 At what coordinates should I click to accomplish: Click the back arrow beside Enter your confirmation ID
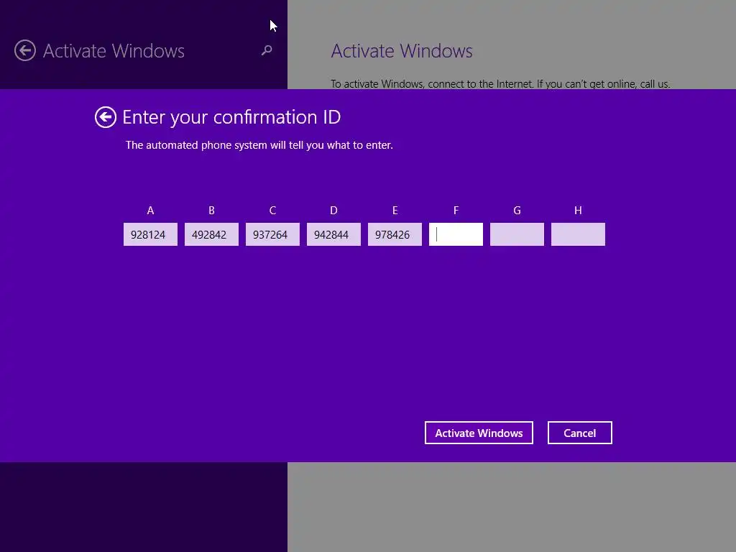point(105,117)
